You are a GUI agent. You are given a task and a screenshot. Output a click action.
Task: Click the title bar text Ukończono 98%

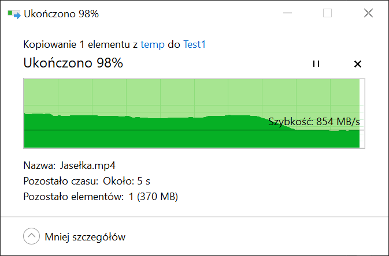pyautogui.click(x=61, y=14)
